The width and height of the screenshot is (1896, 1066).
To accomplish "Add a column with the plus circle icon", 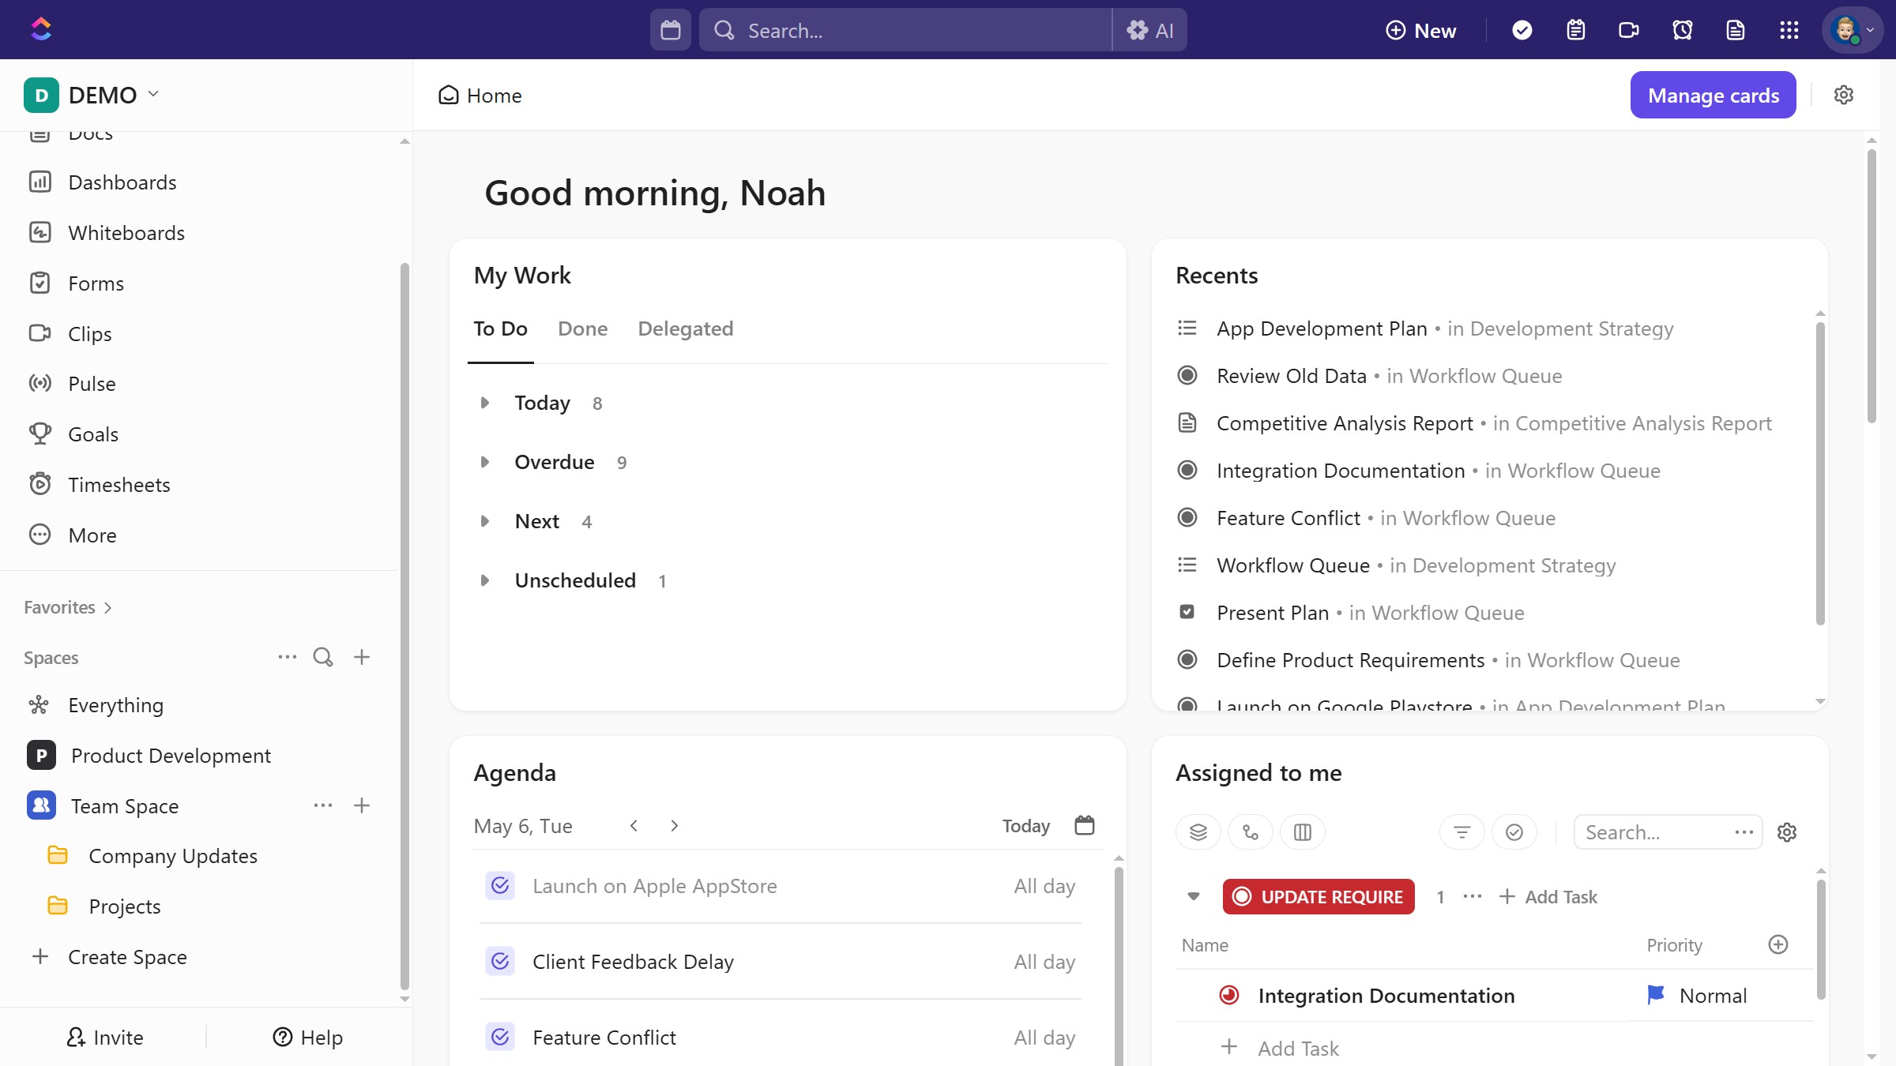I will tap(1778, 944).
